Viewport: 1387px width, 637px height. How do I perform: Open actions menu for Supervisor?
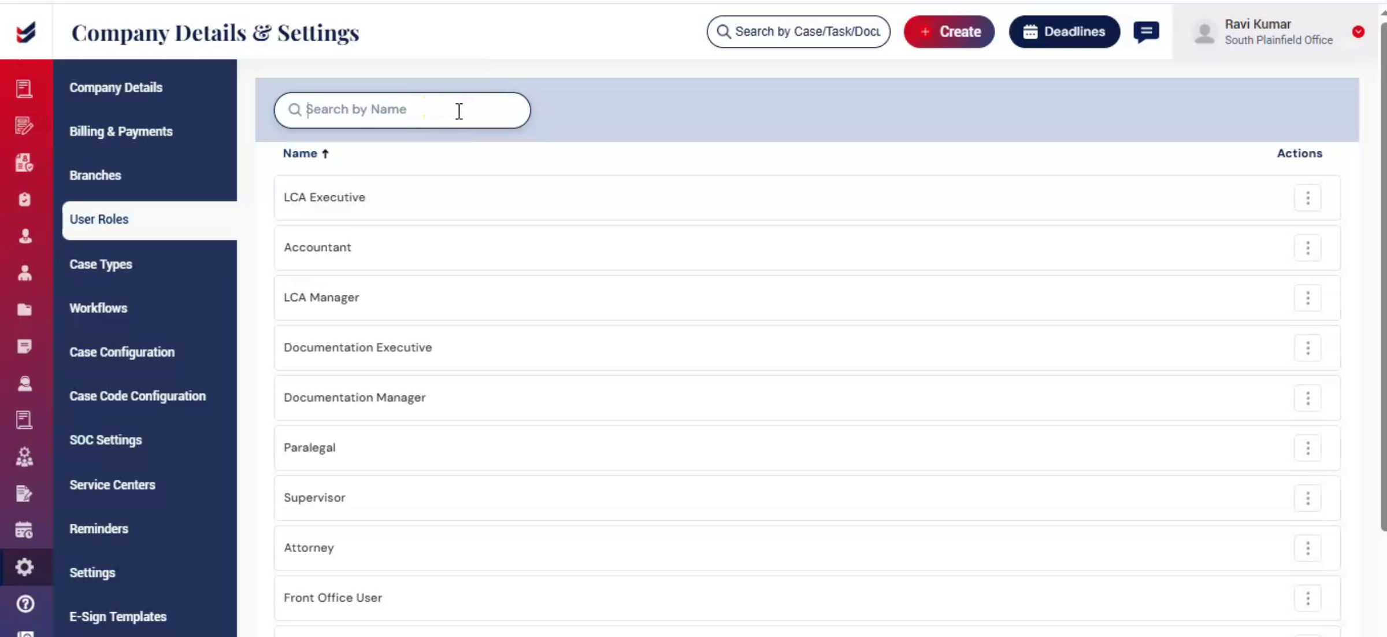[1308, 498]
